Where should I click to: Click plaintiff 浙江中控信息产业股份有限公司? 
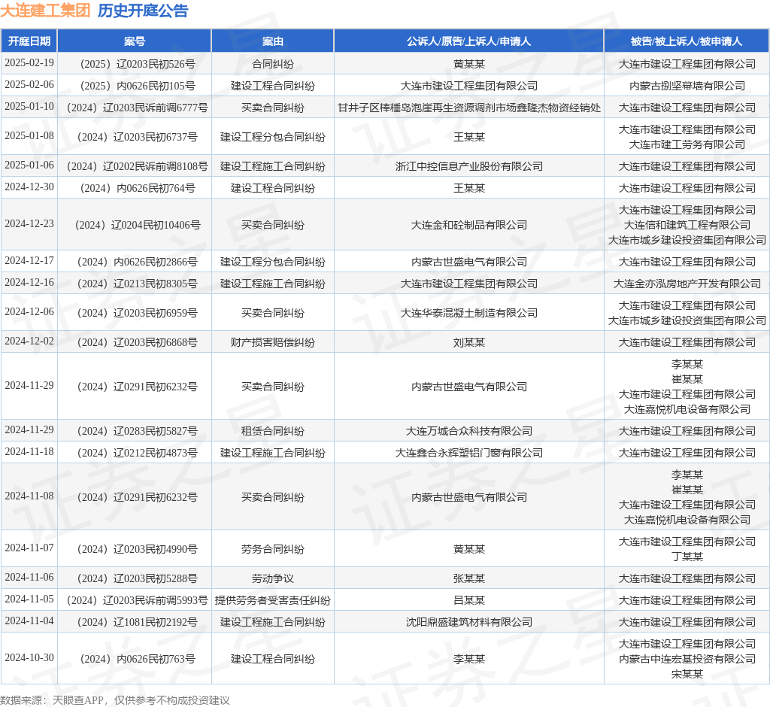click(x=469, y=166)
